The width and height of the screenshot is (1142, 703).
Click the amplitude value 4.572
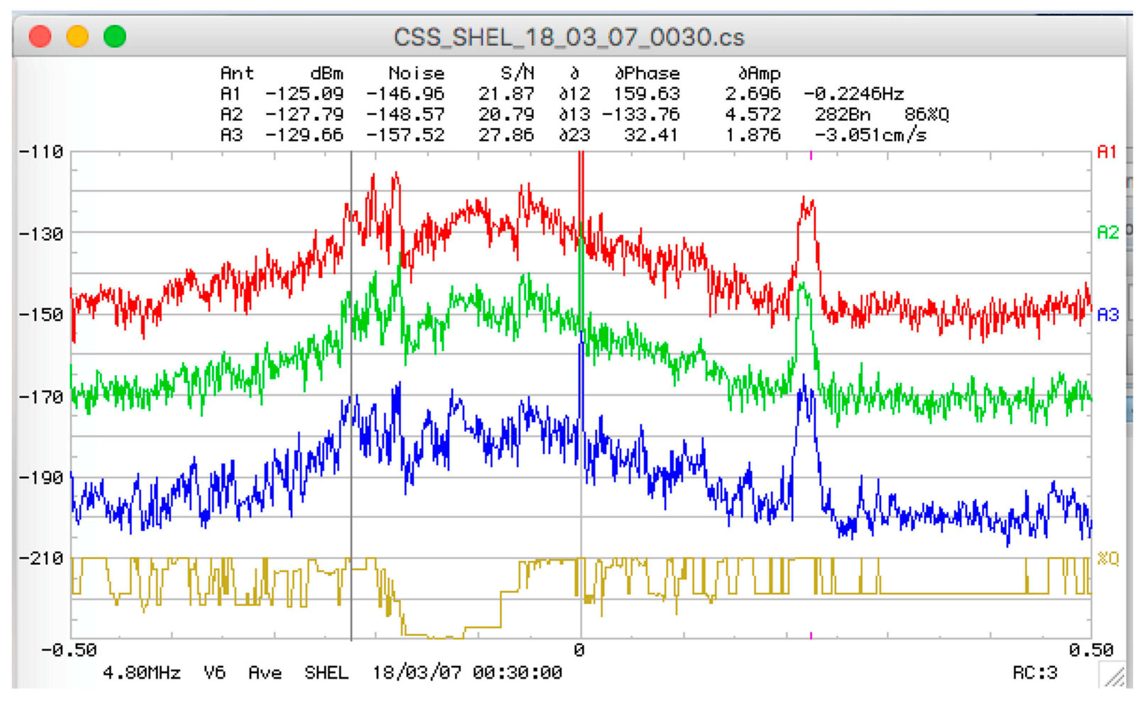pyautogui.click(x=753, y=114)
